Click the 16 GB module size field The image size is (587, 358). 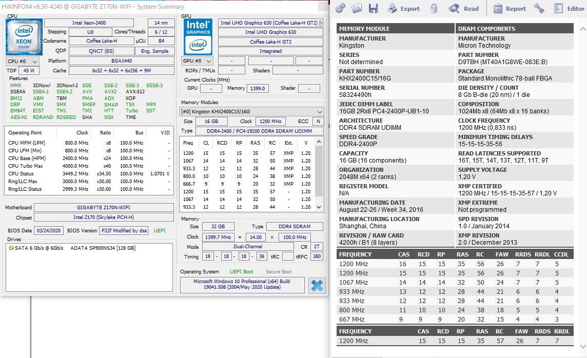211,121
